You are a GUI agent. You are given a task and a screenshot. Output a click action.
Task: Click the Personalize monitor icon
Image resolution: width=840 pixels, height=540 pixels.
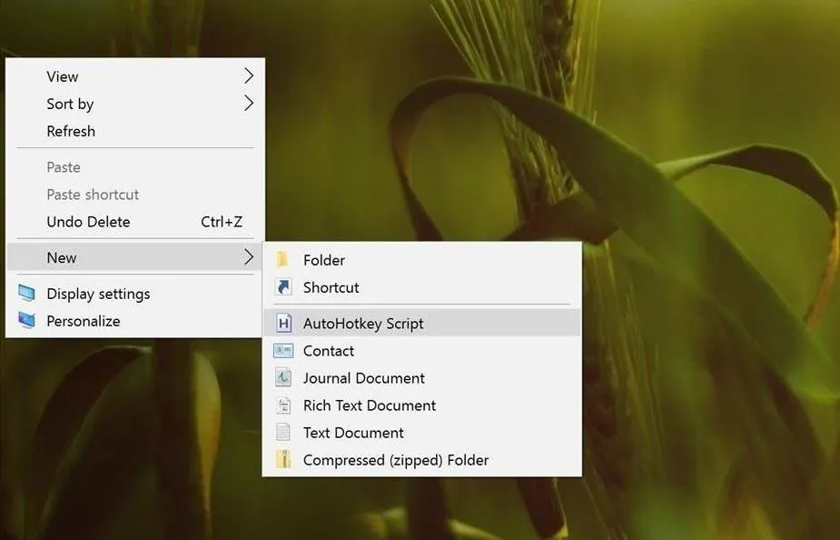(26, 321)
